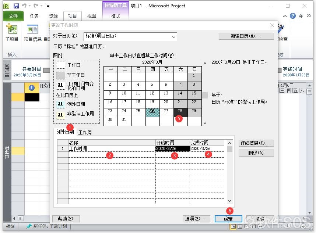
Task: Select the 例外日期 exceptions tab
Action: (x=65, y=132)
